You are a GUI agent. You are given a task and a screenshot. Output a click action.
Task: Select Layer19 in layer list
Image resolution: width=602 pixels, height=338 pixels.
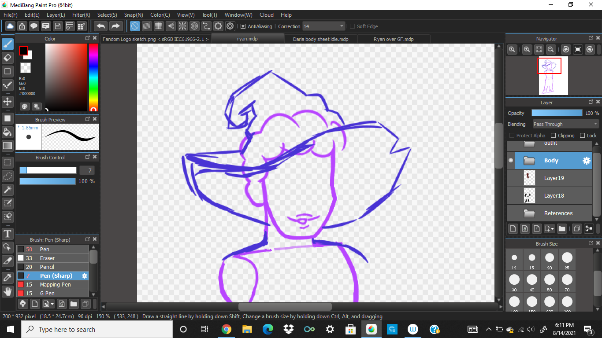click(550, 178)
